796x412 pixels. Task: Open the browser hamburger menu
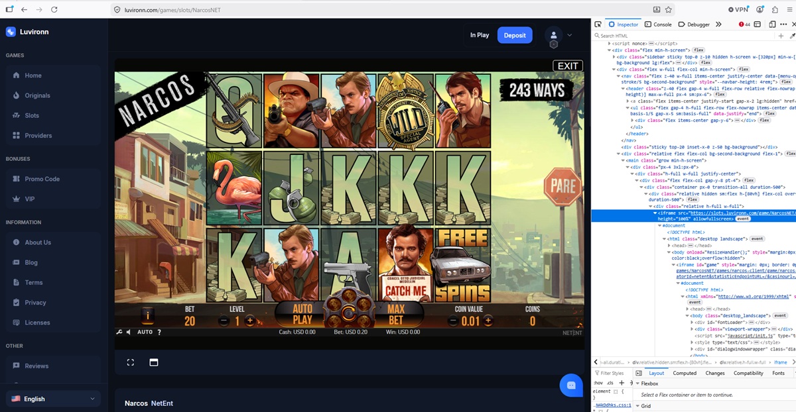point(789,9)
